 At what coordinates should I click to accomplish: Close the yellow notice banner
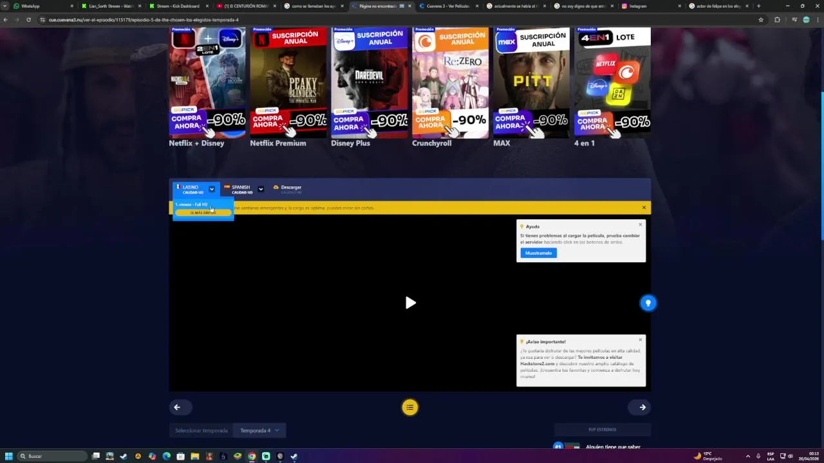point(644,208)
